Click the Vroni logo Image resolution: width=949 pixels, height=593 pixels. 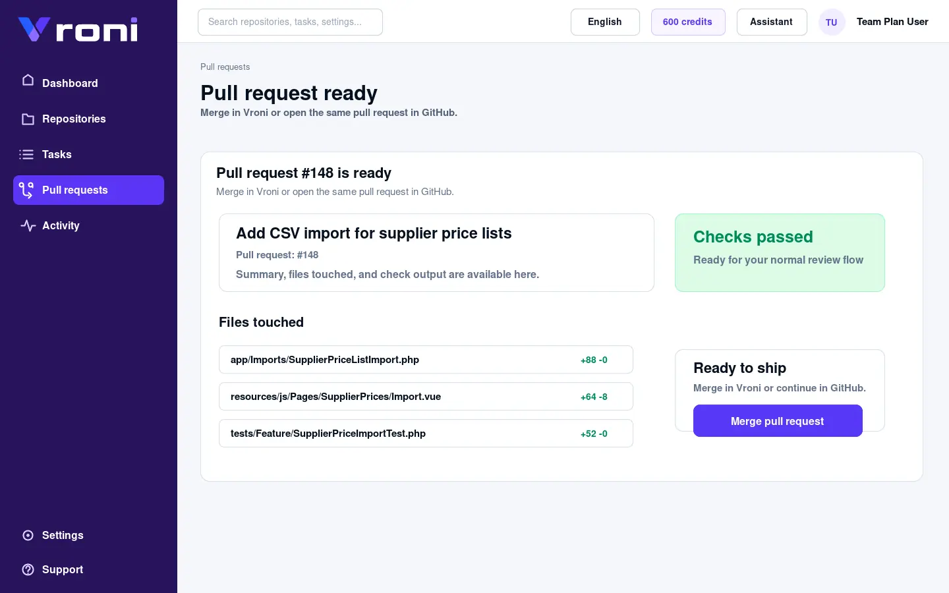coord(78,30)
